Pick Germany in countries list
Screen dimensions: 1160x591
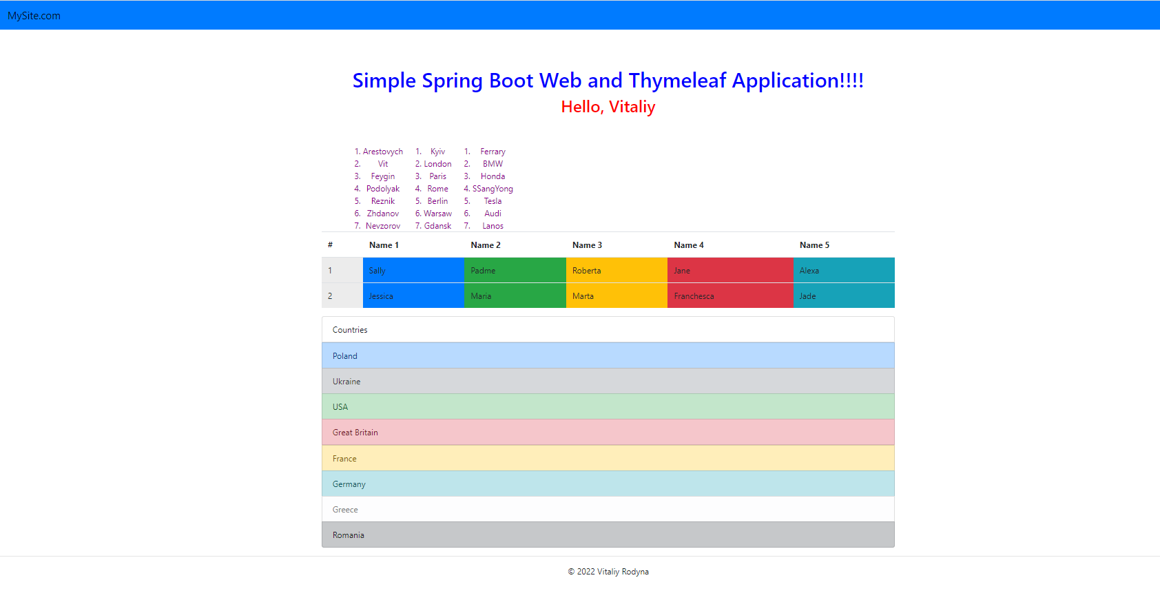[x=608, y=484]
